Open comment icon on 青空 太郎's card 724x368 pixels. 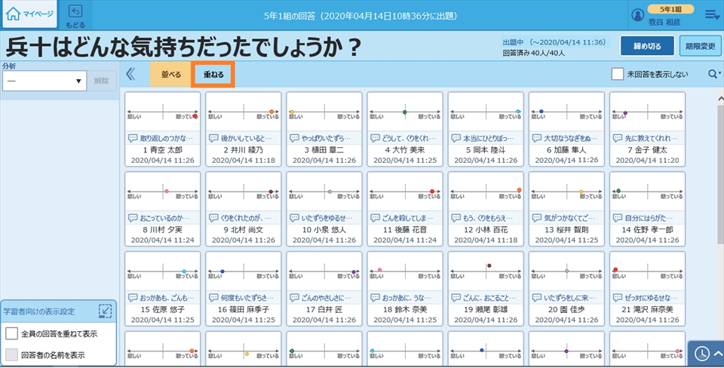[133, 139]
